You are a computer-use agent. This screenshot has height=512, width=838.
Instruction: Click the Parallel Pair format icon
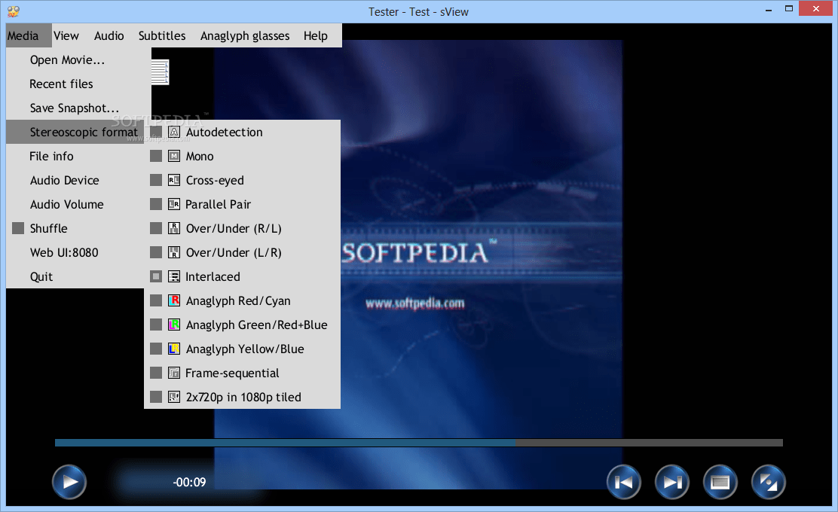point(174,204)
